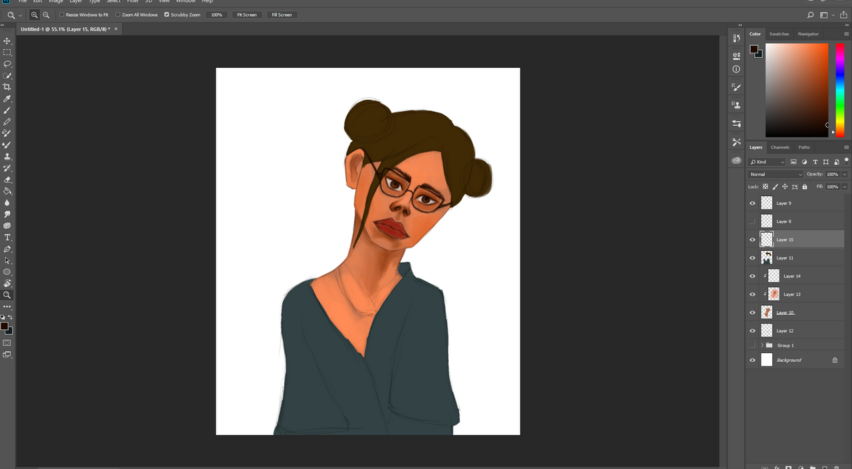Screen dimensions: 852x469
Task: Click the foreground color swatch in Color panel
Action: pos(754,49)
